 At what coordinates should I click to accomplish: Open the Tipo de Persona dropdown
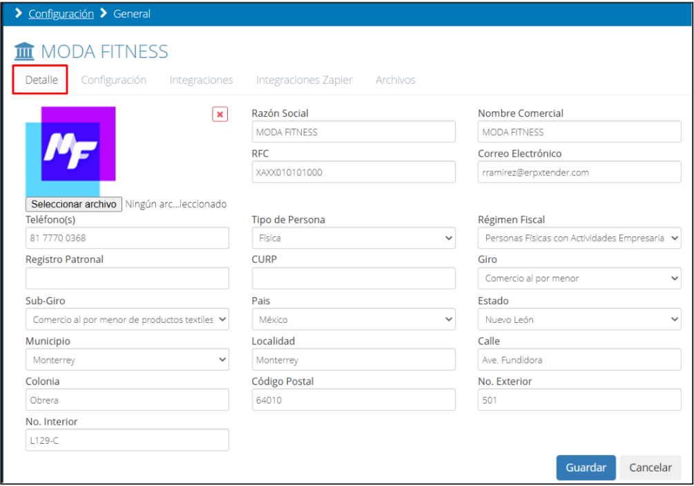(354, 238)
